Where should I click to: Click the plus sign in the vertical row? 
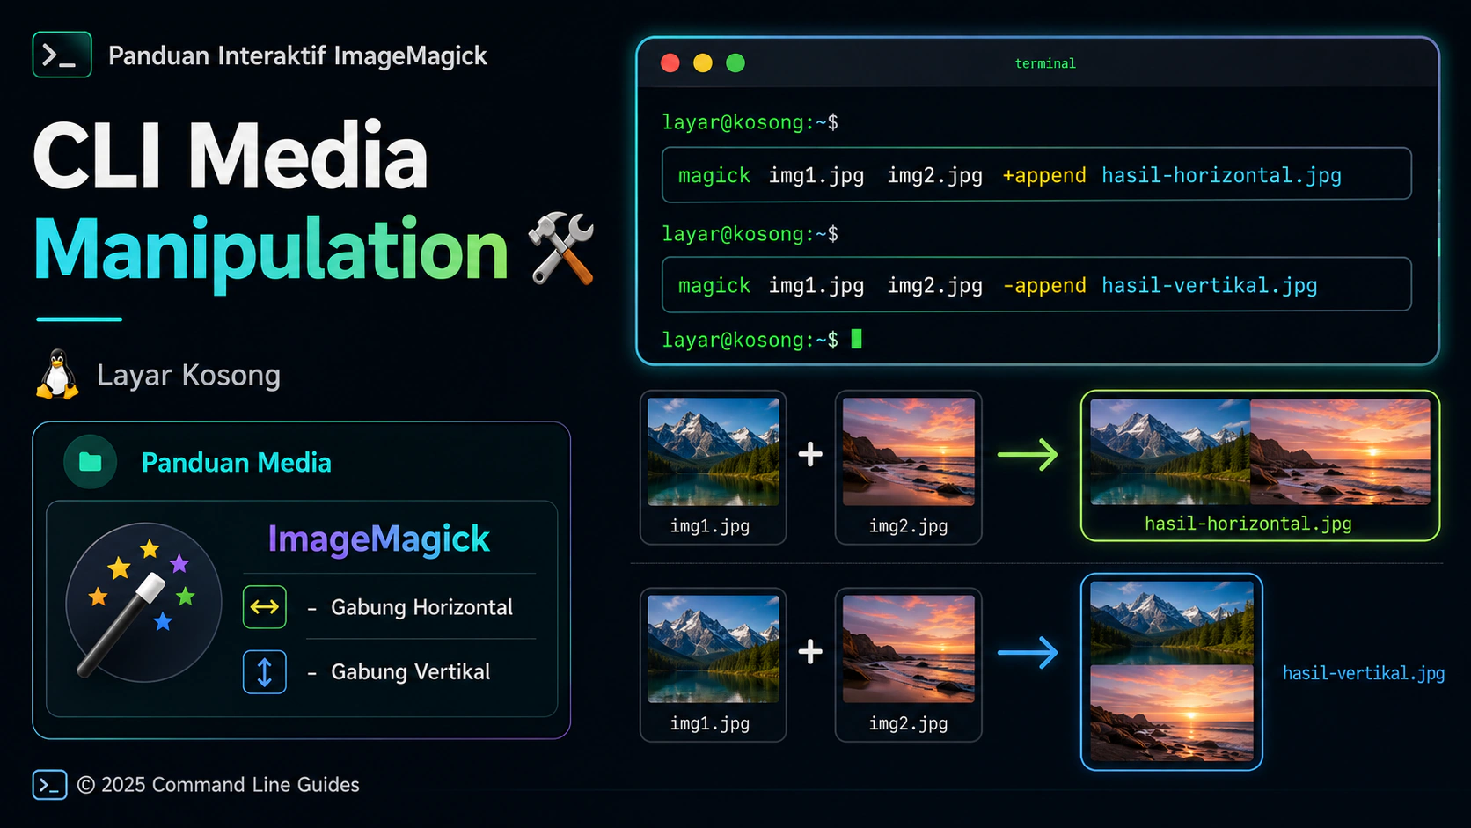(x=810, y=652)
